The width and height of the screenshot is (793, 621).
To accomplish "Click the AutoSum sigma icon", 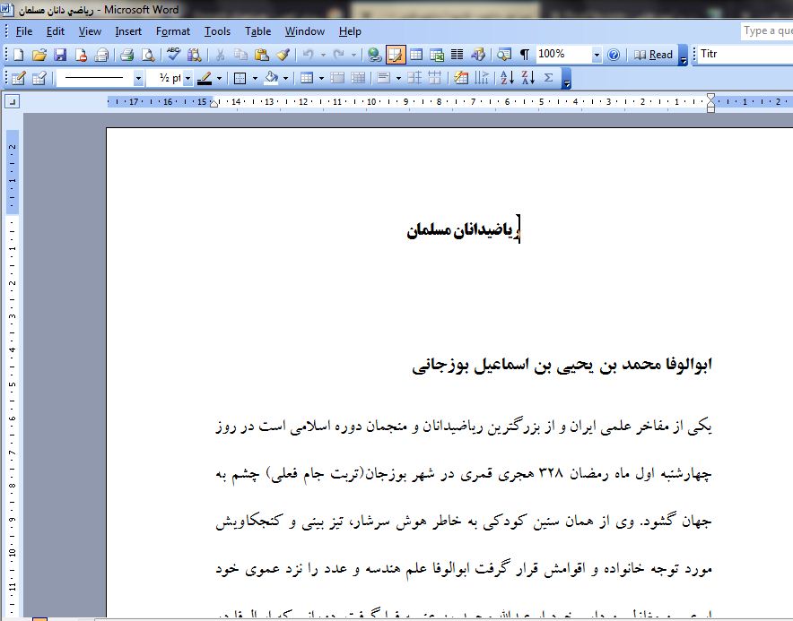I will pos(548,78).
